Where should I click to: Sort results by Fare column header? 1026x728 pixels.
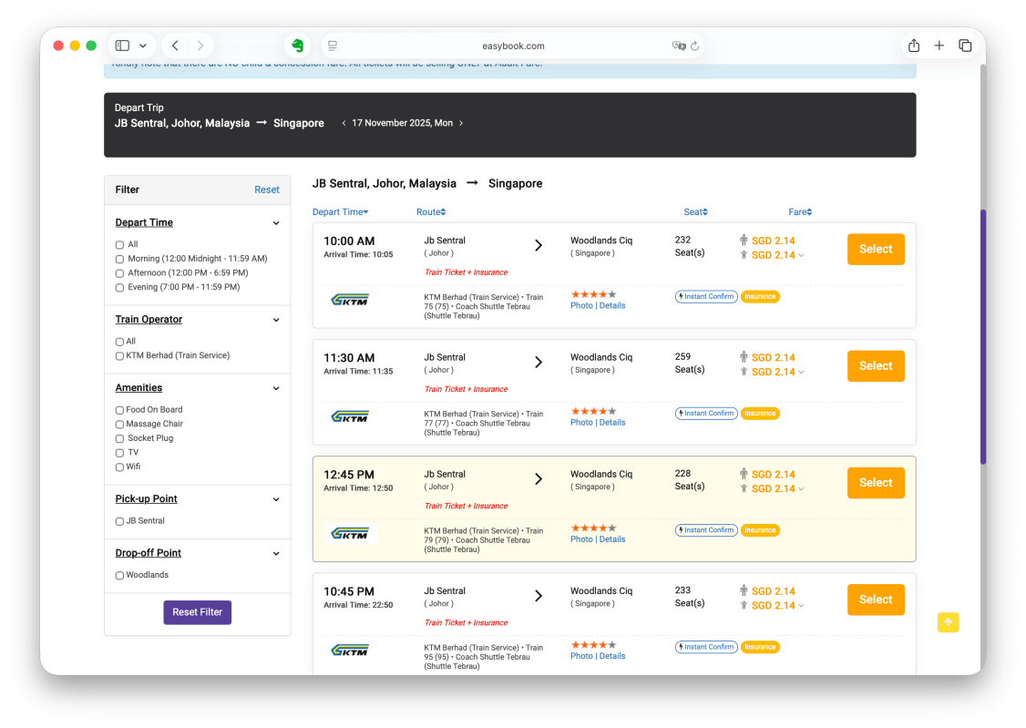[799, 212]
